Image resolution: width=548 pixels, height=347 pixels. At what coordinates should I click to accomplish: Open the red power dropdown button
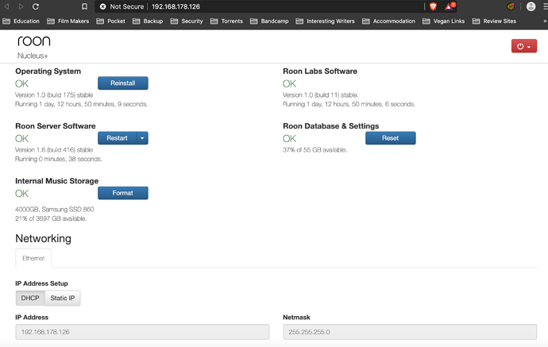tap(524, 46)
